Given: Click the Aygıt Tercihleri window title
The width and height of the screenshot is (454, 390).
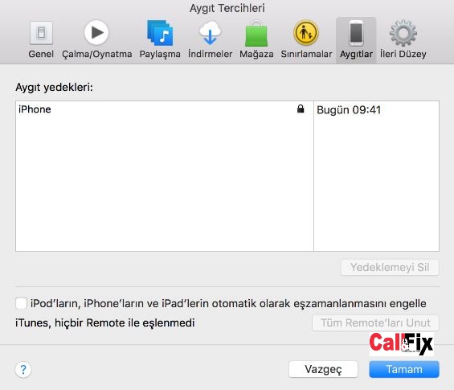Looking at the screenshot, I should click(x=227, y=8).
